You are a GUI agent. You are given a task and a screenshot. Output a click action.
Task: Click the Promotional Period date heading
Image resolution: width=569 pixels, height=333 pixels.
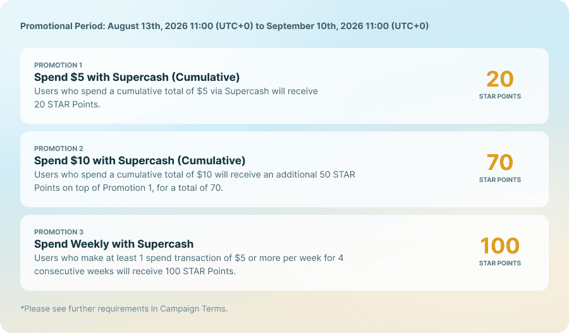tap(224, 26)
